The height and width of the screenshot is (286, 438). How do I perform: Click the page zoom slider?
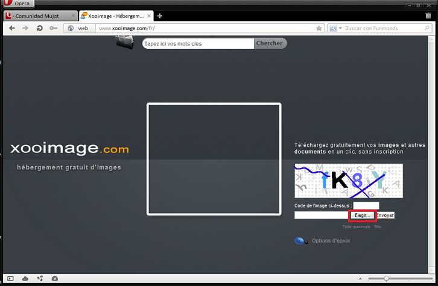(387, 278)
